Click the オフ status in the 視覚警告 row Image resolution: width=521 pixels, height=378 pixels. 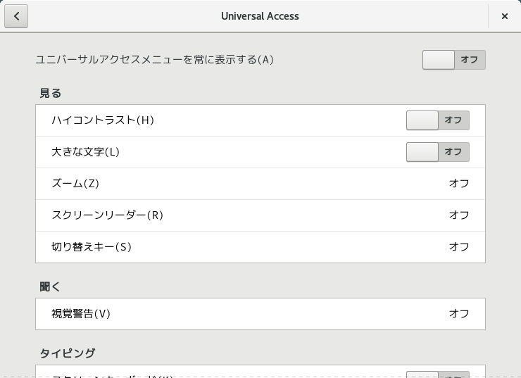[459, 313]
